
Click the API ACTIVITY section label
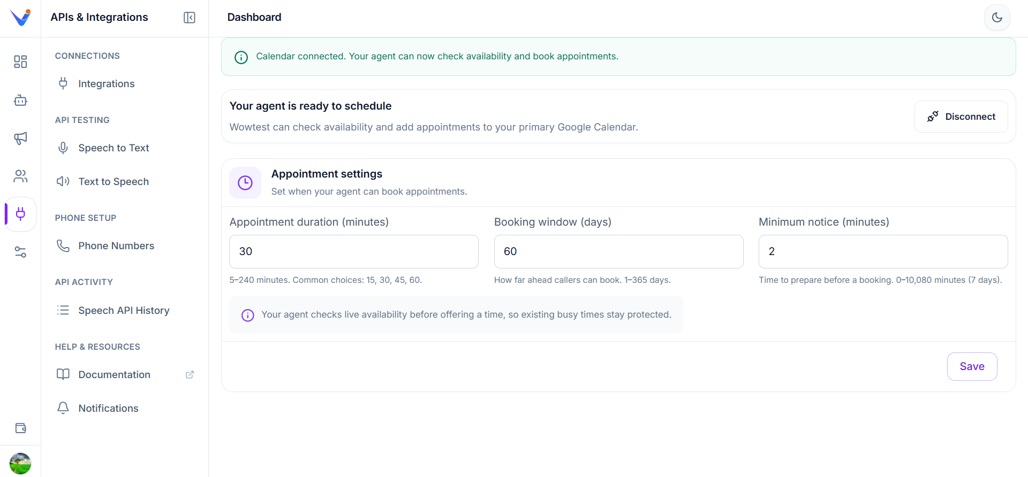tap(84, 282)
